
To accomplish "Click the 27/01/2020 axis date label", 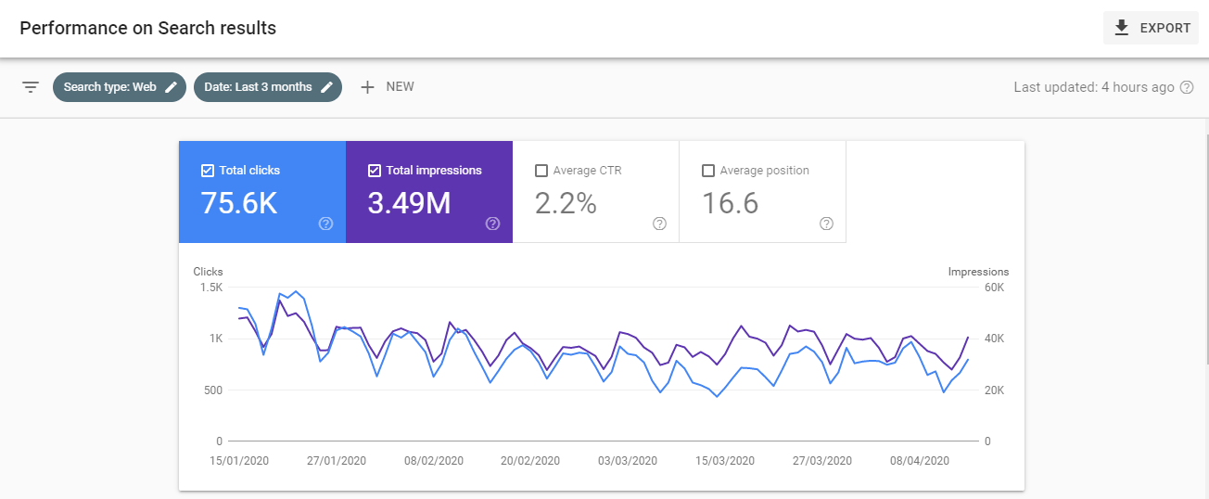I will 337,461.
